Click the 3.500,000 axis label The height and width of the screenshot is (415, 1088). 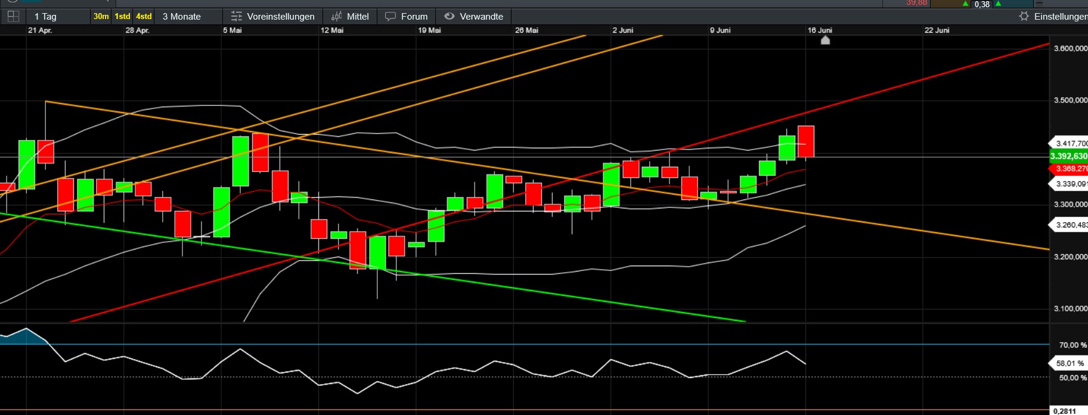[1071, 100]
